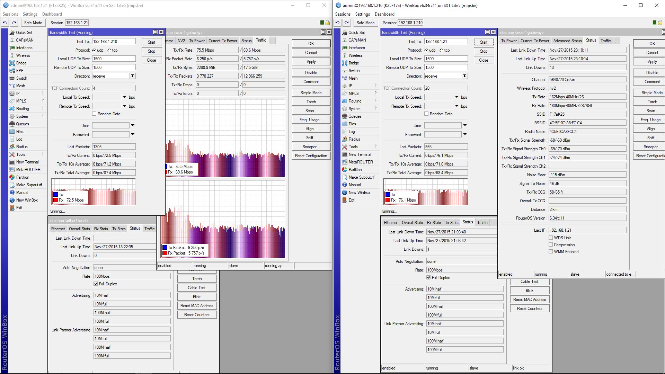The width and height of the screenshot is (665, 374).
Task: Switch to Rx Stats tab in left ether1-local
Action: coord(101,229)
